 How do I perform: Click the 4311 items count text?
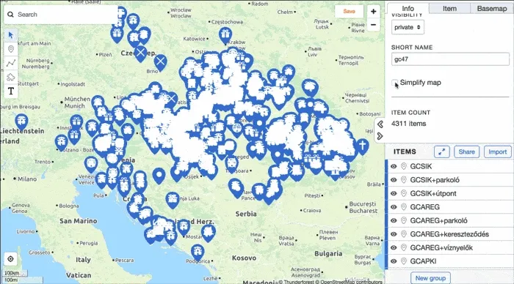[x=408, y=124]
